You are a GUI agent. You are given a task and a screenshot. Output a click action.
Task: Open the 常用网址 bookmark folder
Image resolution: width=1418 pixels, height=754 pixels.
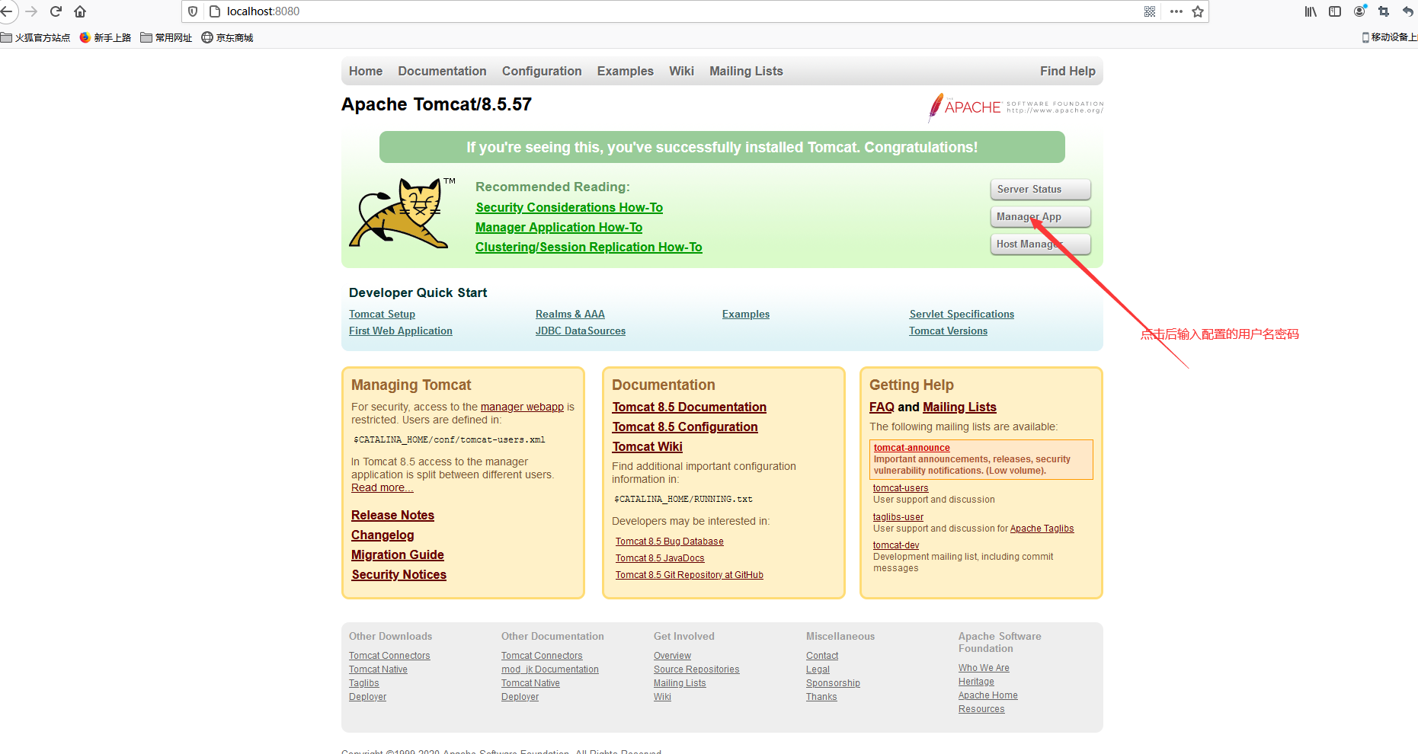(x=166, y=37)
